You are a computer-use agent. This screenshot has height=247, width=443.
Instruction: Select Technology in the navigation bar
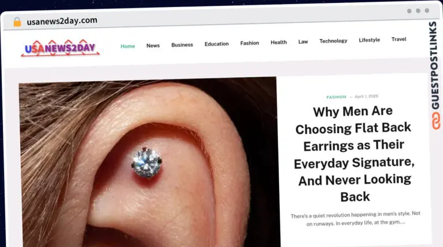pos(333,41)
